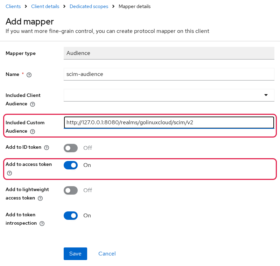The image size is (280, 266).
Task: Go to Client details breadcrumb
Action: click(x=45, y=6)
